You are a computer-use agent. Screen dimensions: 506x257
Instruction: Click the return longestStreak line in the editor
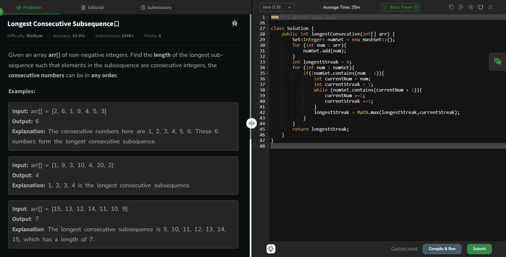(320, 129)
